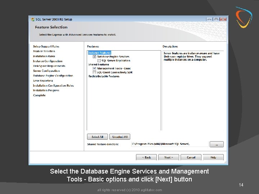
Task: Click the Database Engine Services label
Action: pos(113,57)
